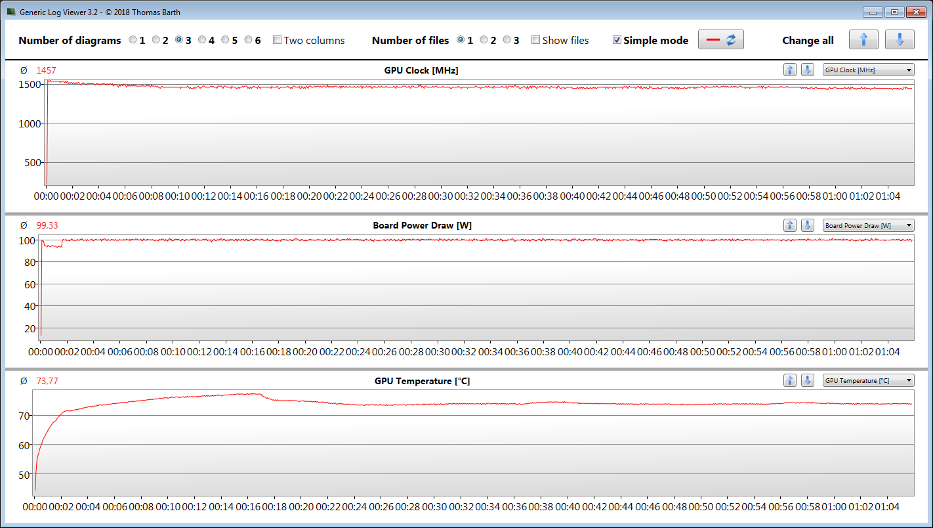Click down arrow for Board Power Draw diagram
Image resolution: width=933 pixels, height=528 pixels.
pyautogui.click(x=808, y=225)
